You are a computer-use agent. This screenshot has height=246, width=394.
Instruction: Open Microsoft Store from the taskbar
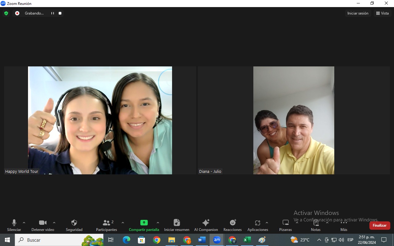click(x=141, y=240)
